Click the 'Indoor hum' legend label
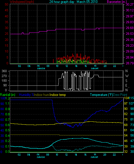 41,95
